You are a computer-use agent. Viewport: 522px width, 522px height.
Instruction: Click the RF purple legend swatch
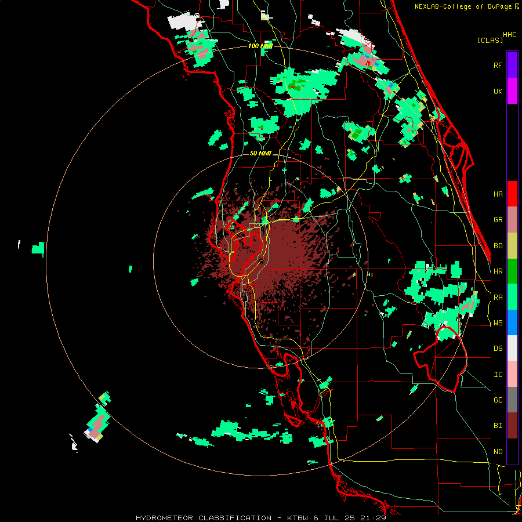[x=512, y=65]
